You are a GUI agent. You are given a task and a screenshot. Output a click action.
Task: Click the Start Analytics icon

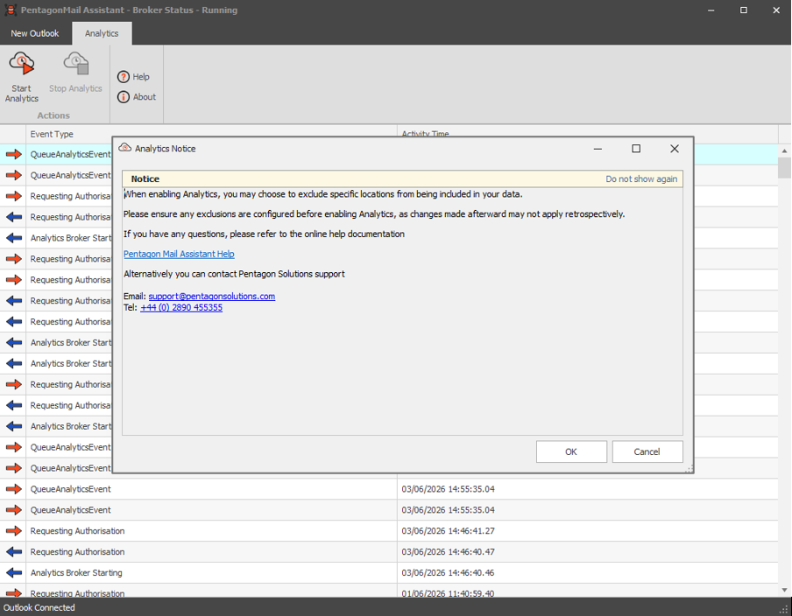[x=22, y=64]
